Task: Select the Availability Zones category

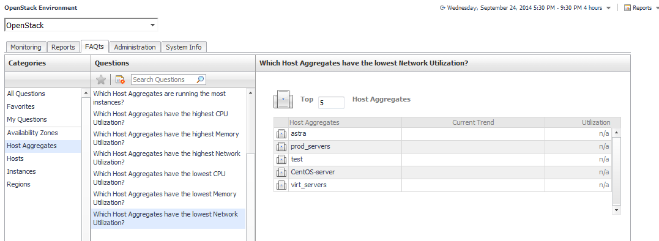Action: point(32,133)
